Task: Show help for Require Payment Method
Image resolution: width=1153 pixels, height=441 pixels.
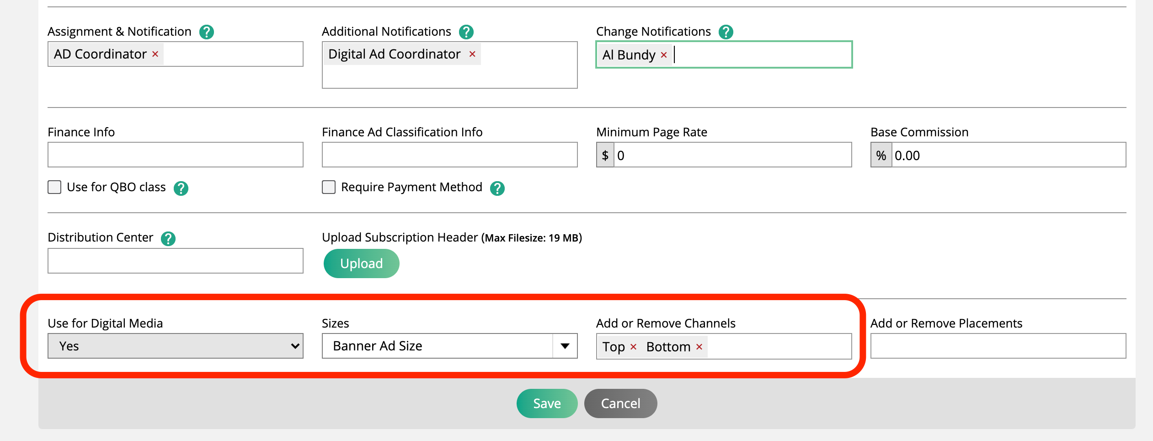Action: click(497, 188)
